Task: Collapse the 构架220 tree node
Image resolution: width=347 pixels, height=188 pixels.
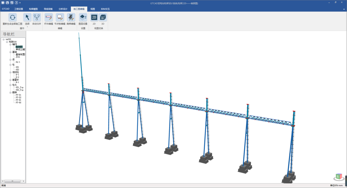Action: coord(7,42)
